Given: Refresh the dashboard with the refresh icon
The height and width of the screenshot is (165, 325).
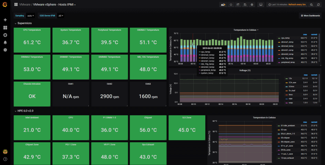Looking at the screenshot, I should [x=318, y=5].
